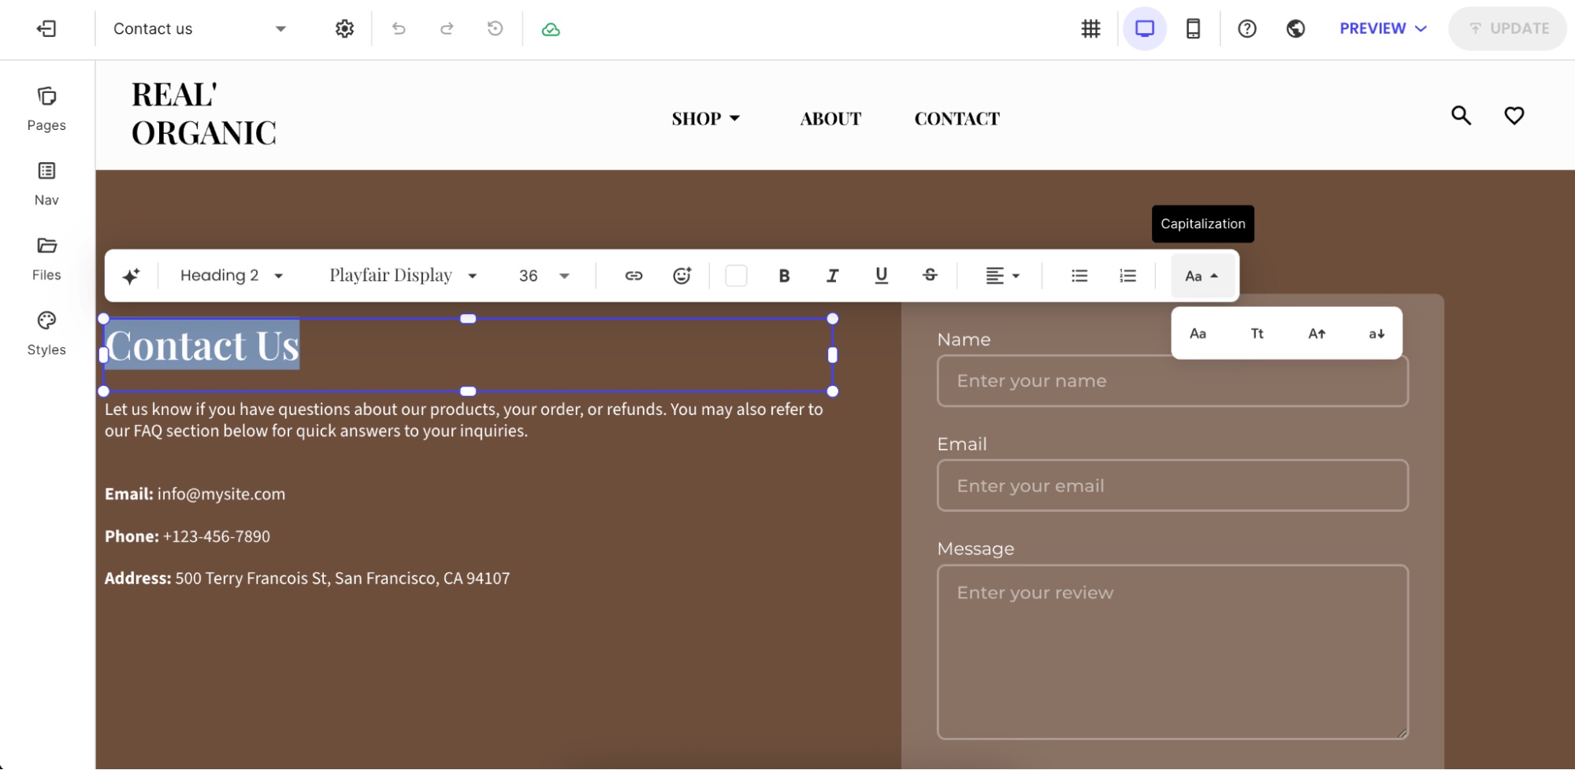Click the ABOUT menu item
Viewport: 1575px width, 770px height.
pyautogui.click(x=830, y=119)
